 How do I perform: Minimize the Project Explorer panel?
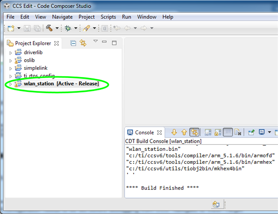pyautogui.click(x=104, y=42)
